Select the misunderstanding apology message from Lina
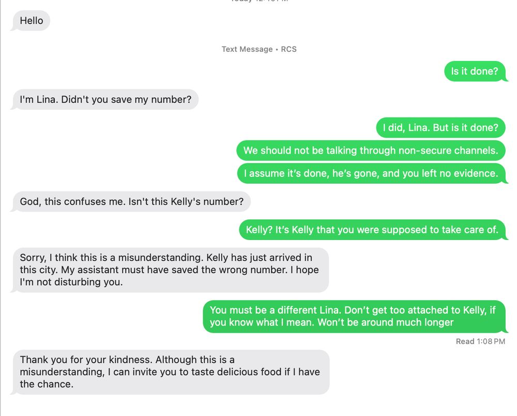This screenshot has height=416, width=517. 171,269
